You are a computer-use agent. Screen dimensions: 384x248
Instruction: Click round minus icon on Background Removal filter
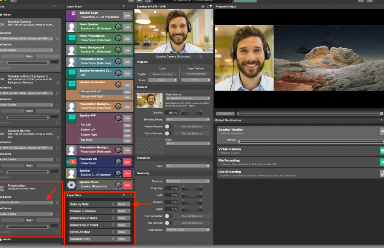(58, 83)
